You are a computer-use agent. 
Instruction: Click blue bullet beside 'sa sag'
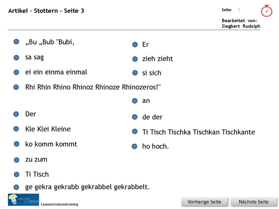[x=16, y=58]
